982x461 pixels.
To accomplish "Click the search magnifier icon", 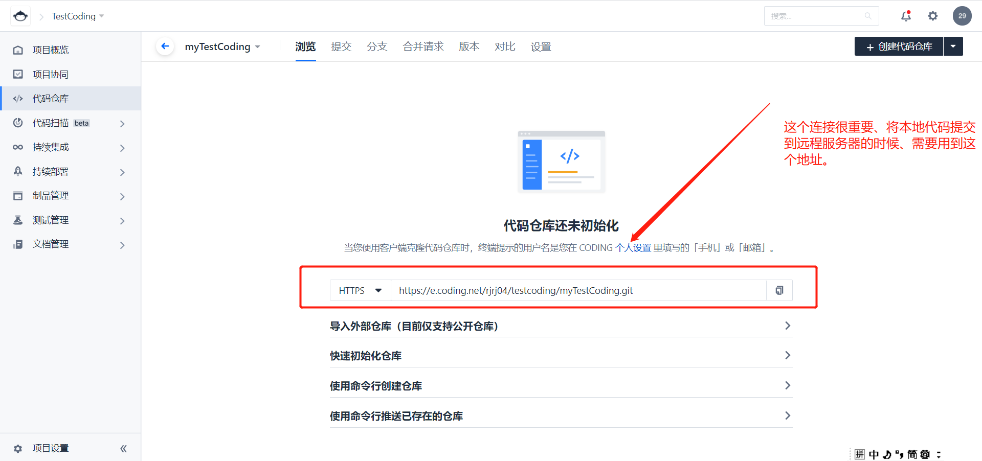I will point(868,16).
